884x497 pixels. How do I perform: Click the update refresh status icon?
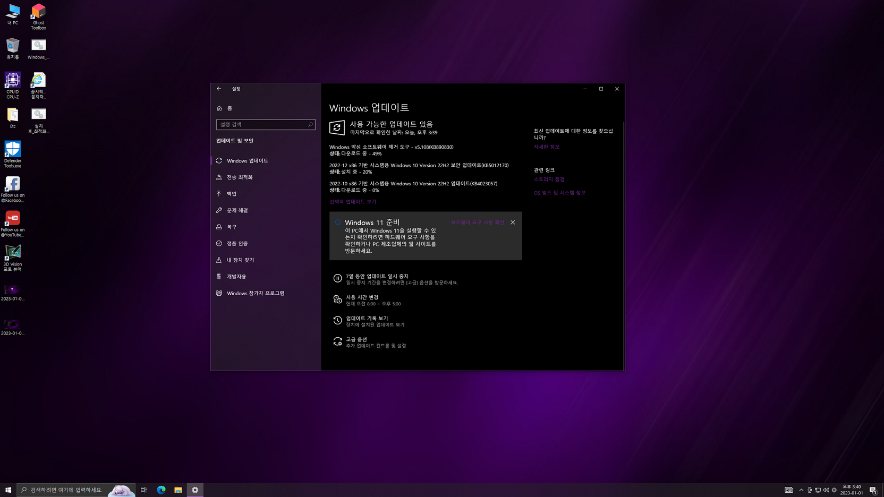click(337, 127)
